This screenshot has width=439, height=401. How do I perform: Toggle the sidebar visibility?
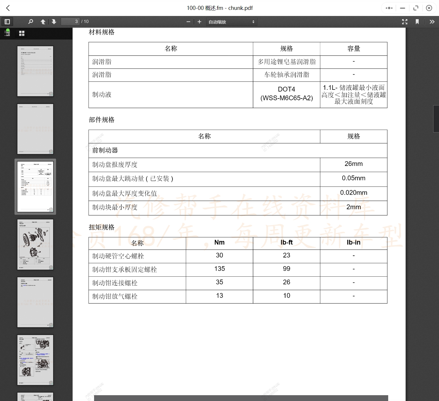[7, 22]
